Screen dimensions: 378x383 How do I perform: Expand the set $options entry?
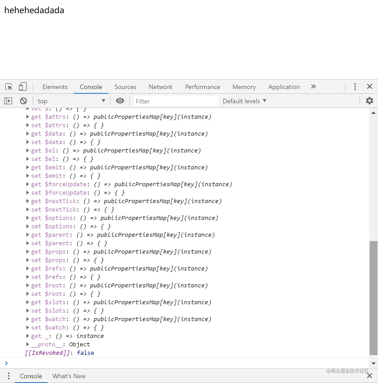(28, 226)
